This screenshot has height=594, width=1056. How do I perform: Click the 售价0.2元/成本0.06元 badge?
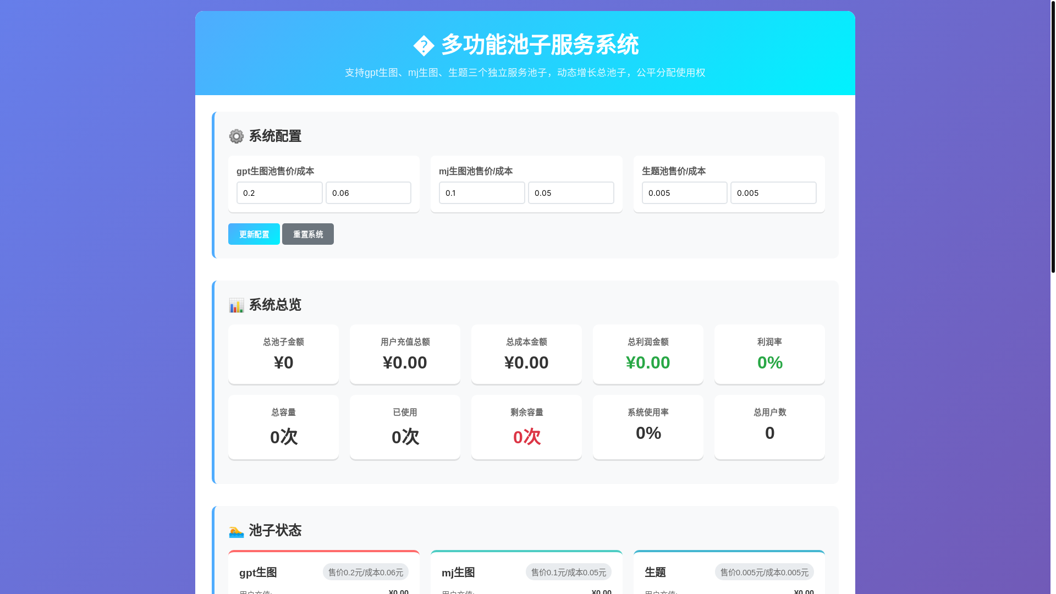point(366,572)
